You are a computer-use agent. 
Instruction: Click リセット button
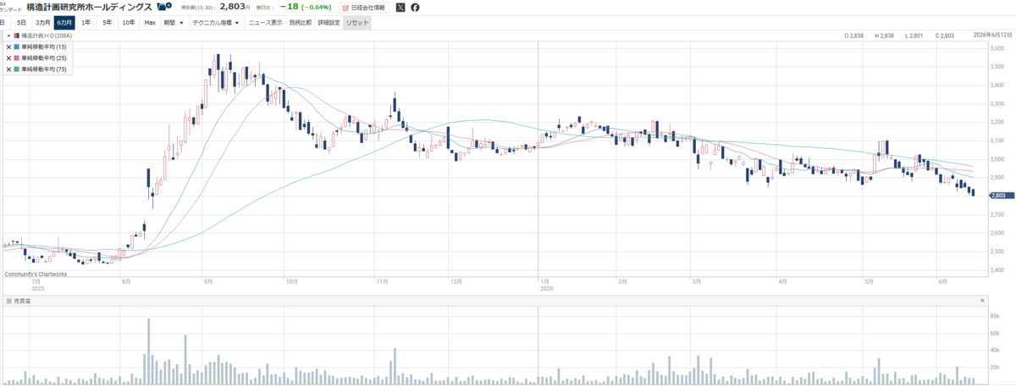(x=357, y=23)
